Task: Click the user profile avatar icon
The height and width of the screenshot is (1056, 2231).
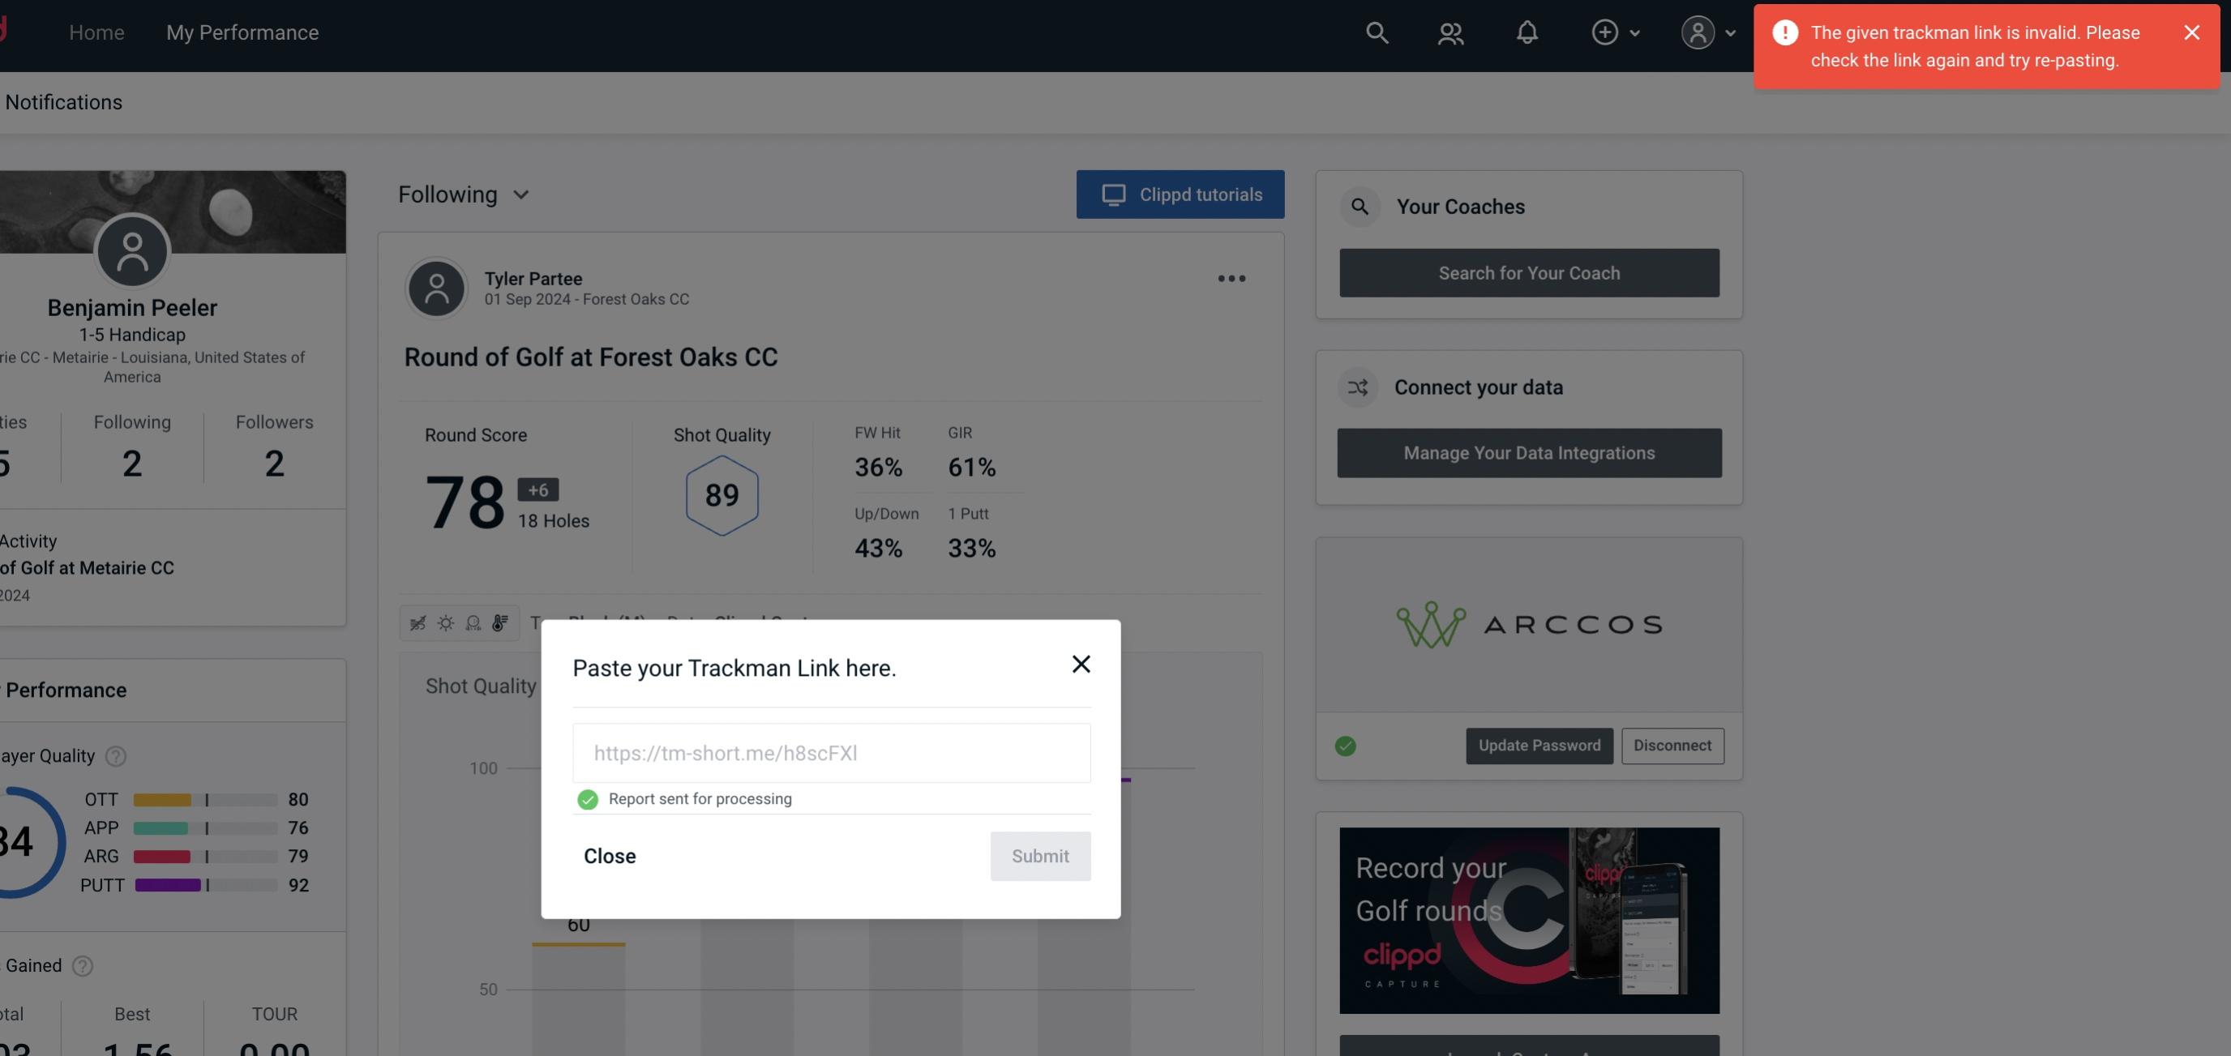Action: point(1696,32)
